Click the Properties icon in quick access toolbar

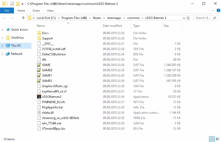click(12, 4)
